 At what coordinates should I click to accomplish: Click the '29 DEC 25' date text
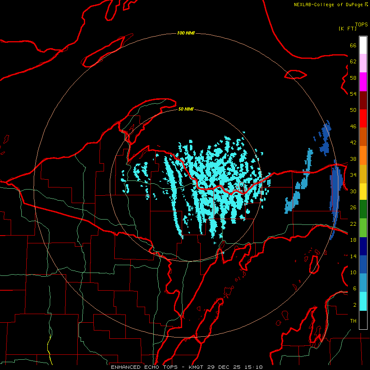pos(224,367)
